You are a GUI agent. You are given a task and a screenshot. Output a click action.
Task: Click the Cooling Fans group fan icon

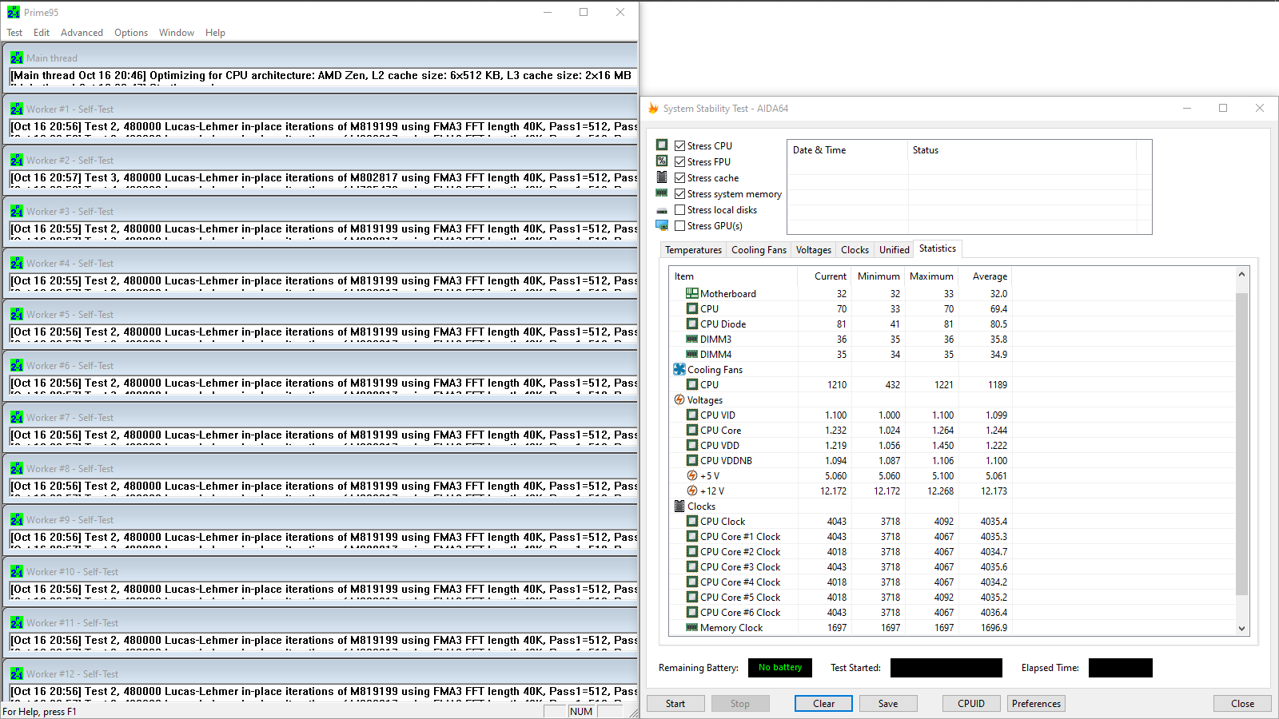[x=679, y=369]
